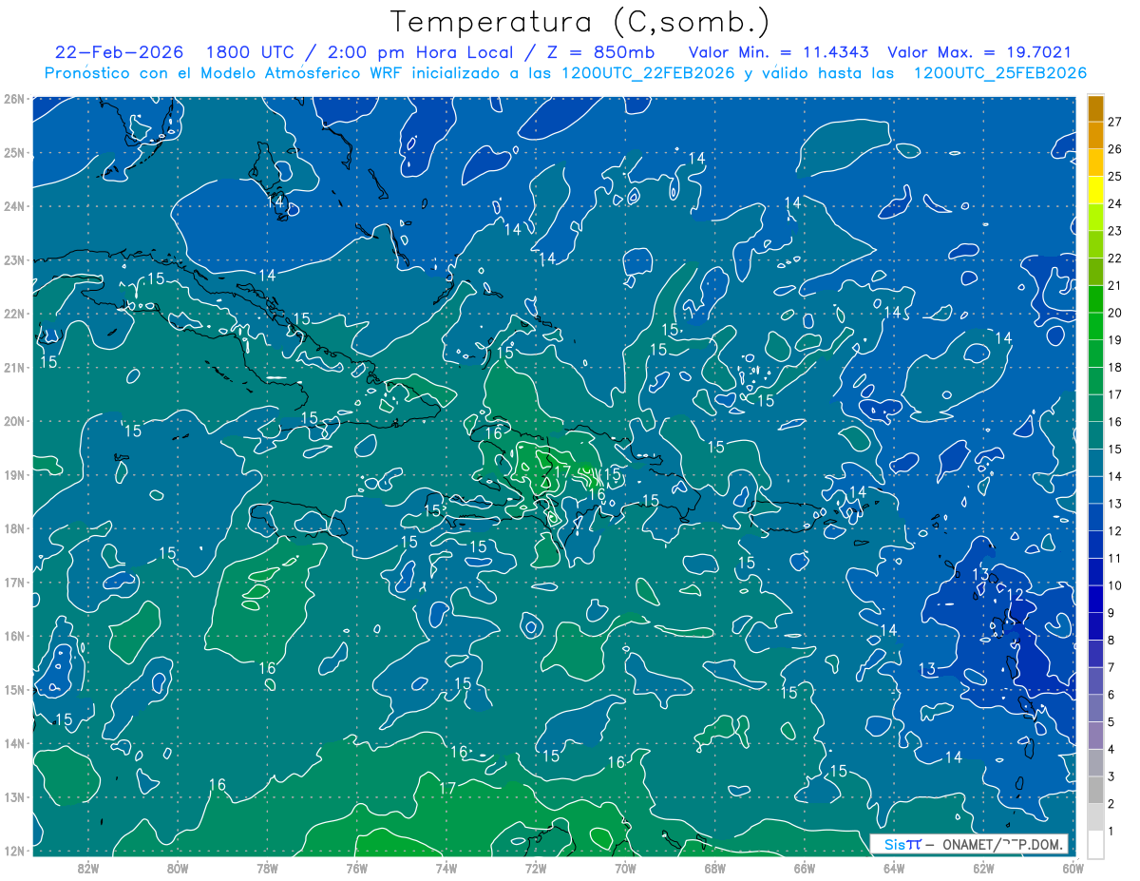Click the 21N latitude axis label
1140x881 pixels.
[13, 367]
